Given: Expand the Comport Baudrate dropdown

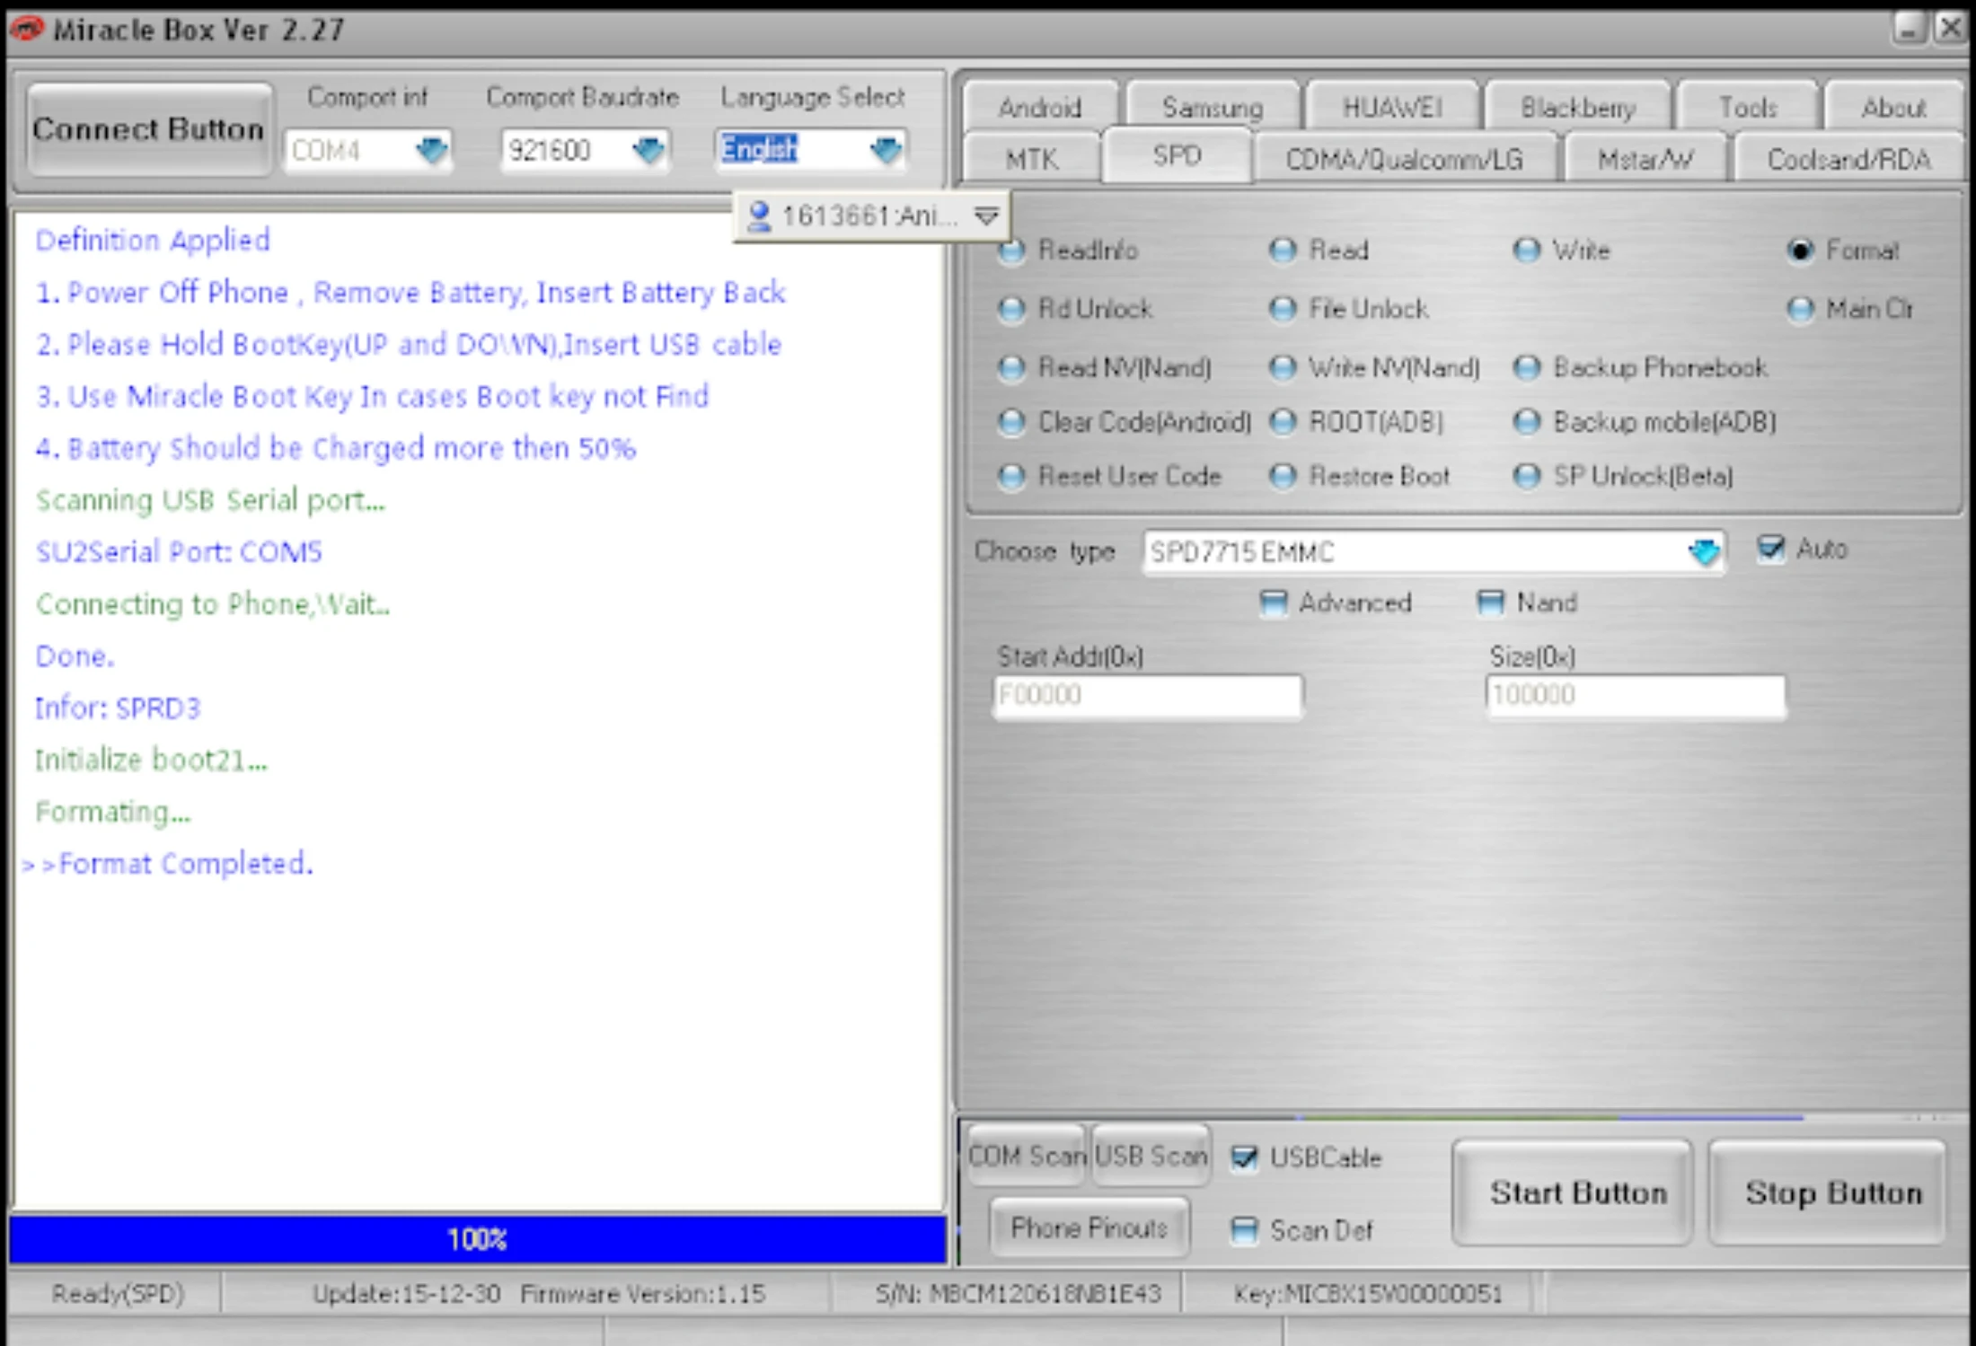Looking at the screenshot, I should click(x=648, y=149).
